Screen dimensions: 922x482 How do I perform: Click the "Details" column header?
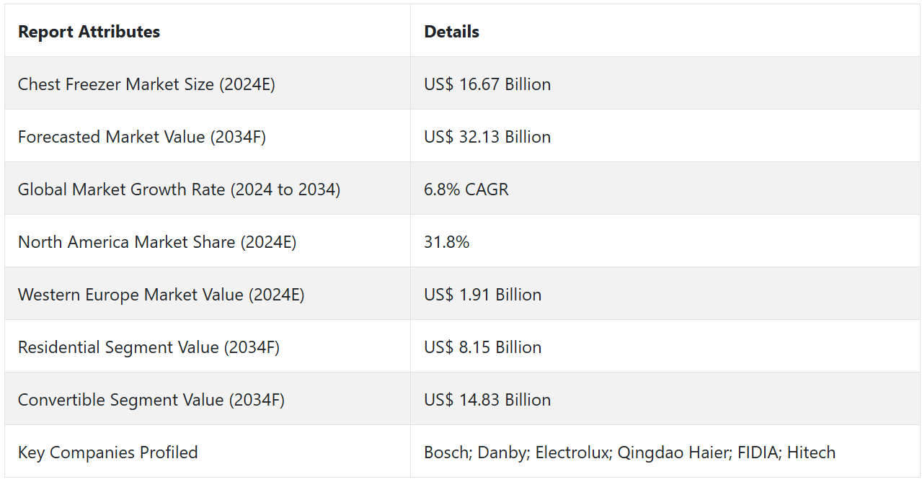(451, 32)
